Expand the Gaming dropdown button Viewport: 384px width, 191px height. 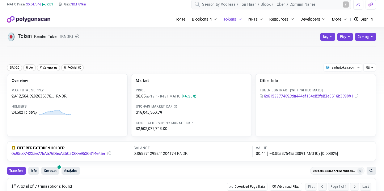366,36
